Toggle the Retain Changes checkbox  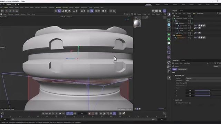click(186, 83)
